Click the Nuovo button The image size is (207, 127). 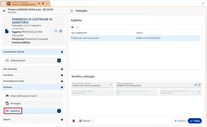180,121
